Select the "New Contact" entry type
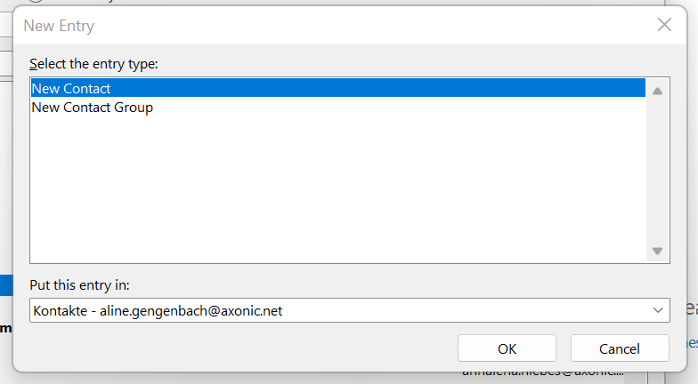 point(71,89)
